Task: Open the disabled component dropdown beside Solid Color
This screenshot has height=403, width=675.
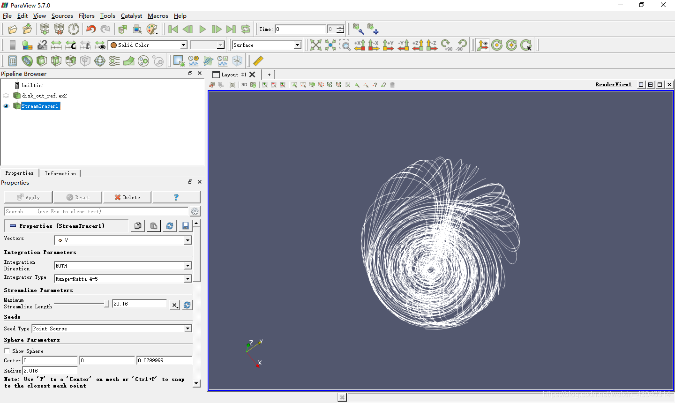Action: point(208,45)
